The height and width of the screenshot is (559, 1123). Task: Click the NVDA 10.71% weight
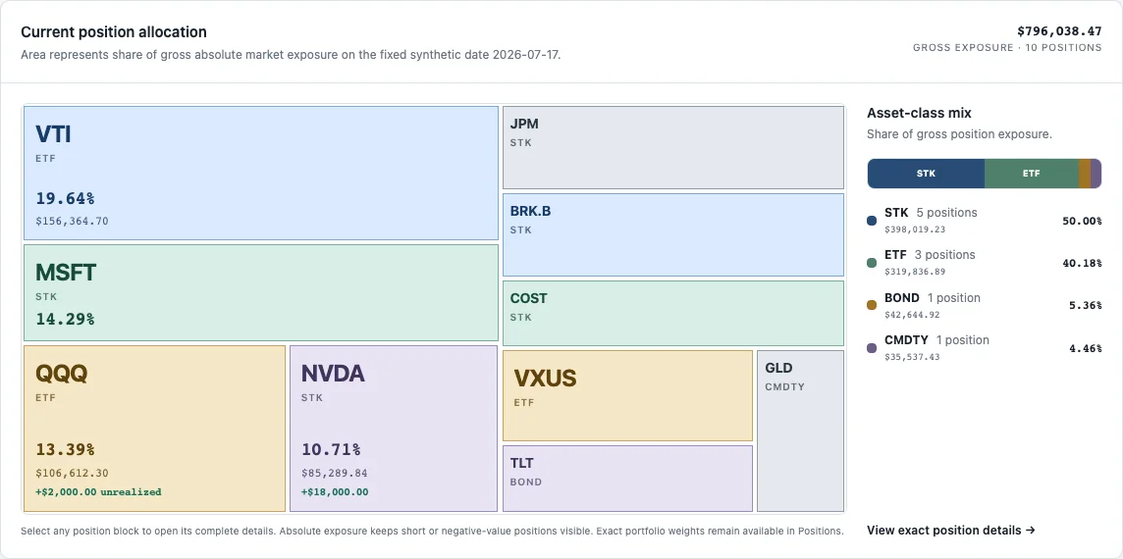coord(331,449)
